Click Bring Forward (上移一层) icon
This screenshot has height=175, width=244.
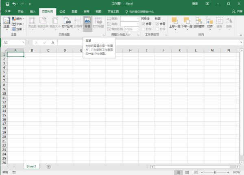point(175,21)
